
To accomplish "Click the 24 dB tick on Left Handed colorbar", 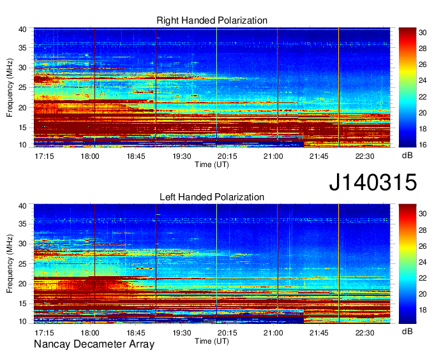I will 423,262.
